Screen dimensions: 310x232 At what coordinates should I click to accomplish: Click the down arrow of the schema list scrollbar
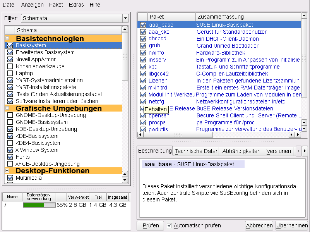[125, 180]
